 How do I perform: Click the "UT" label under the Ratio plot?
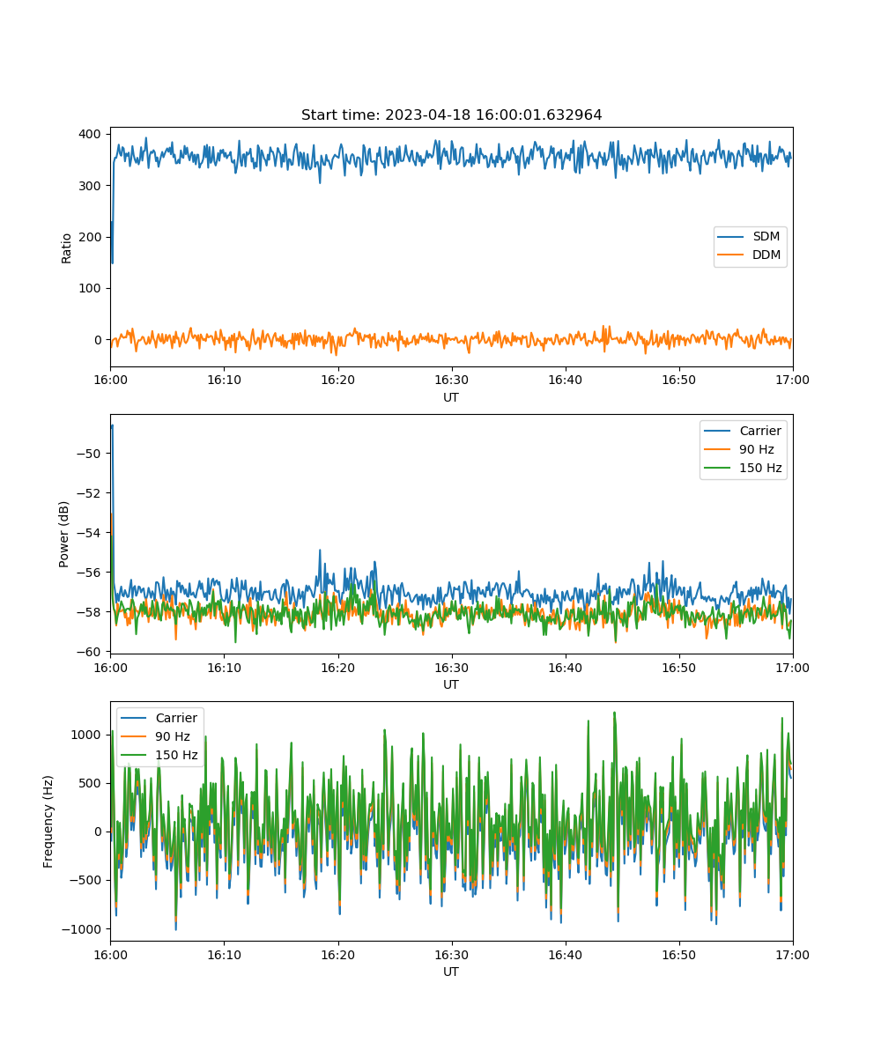pyautogui.click(x=451, y=397)
